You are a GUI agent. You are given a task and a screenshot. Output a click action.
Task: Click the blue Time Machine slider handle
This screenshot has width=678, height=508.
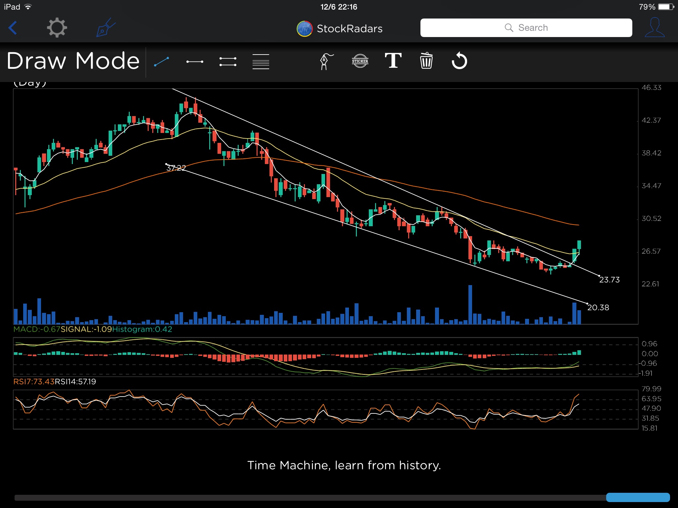tap(638, 497)
